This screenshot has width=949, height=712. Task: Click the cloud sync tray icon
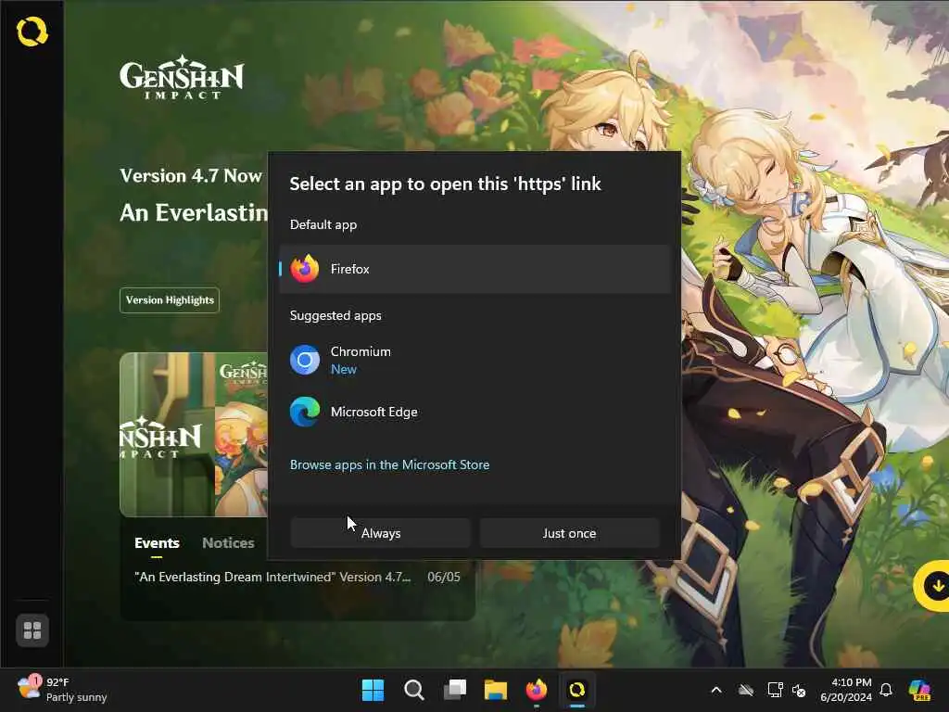click(746, 690)
